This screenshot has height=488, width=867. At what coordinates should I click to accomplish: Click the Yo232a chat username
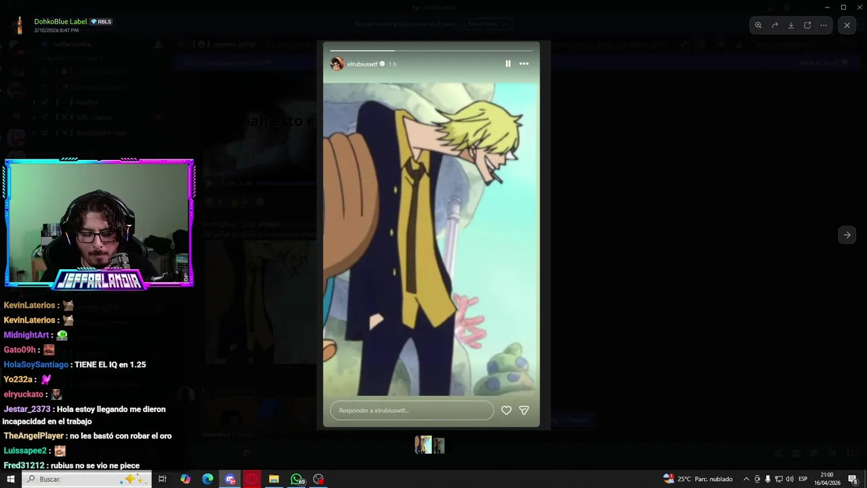pos(18,380)
